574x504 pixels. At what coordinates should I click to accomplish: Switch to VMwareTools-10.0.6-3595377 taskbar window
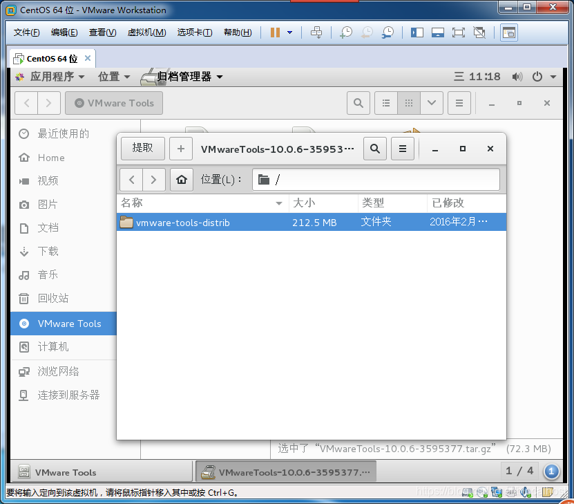286,472
